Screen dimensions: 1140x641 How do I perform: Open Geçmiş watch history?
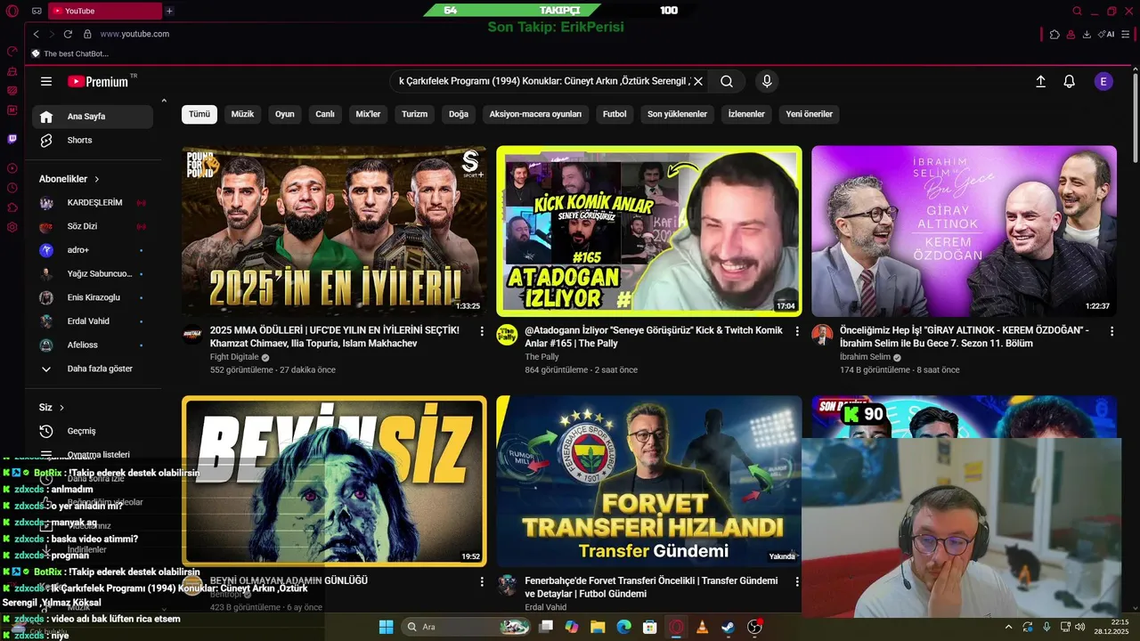tap(93, 431)
